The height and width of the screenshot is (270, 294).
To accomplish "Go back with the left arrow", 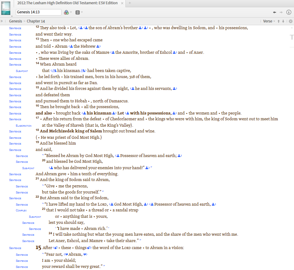I will click(275, 12).
